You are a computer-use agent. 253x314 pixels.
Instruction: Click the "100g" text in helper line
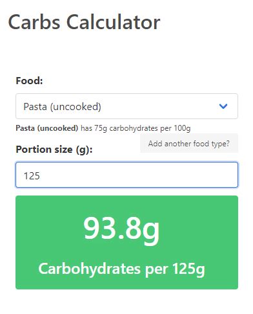182,128
